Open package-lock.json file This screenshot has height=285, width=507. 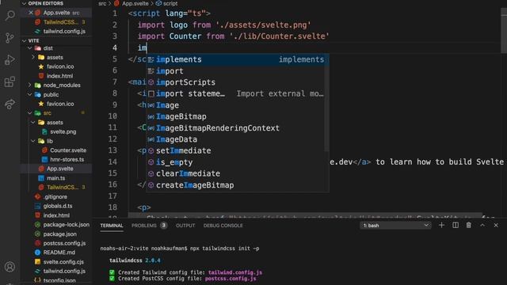pos(67,225)
